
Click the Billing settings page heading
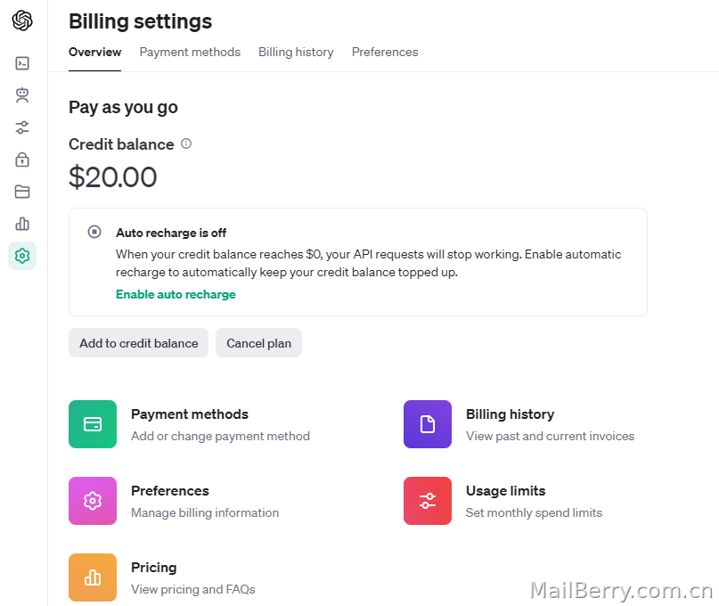[140, 21]
